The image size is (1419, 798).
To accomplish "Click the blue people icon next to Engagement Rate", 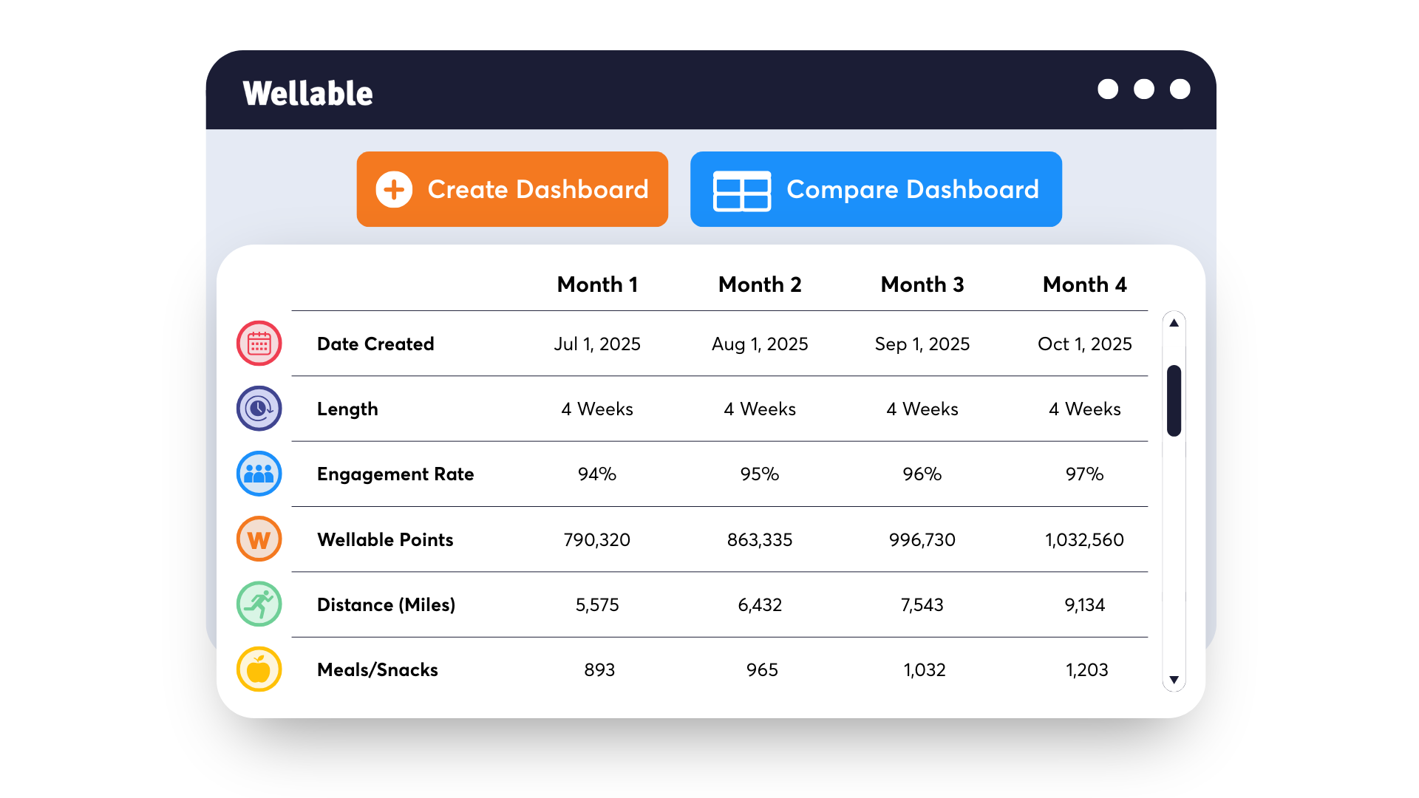I will pyautogui.click(x=259, y=474).
